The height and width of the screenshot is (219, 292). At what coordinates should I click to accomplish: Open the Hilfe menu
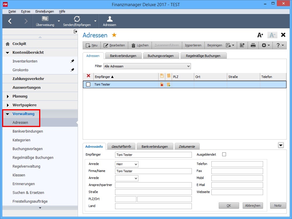[x=62, y=11]
